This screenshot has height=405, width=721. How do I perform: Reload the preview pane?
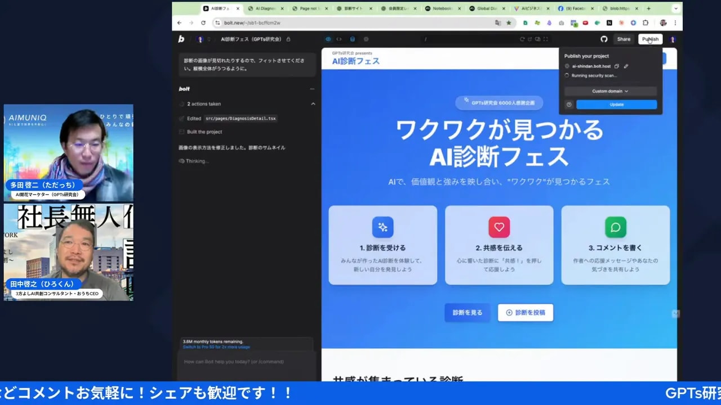coord(523,39)
